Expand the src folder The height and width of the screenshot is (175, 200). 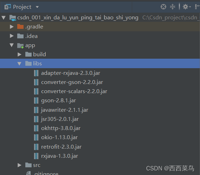pyautogui.click(x=19, y=165)
